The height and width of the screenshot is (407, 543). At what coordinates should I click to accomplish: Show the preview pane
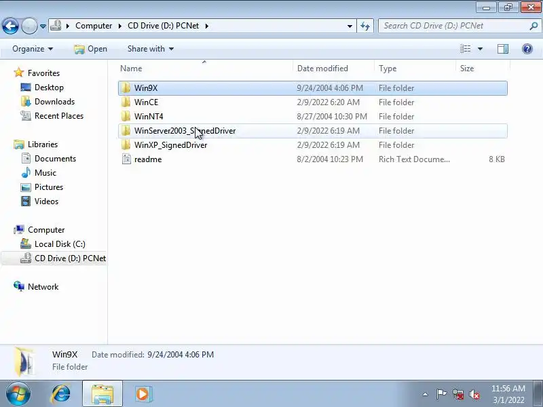point(503,49)
